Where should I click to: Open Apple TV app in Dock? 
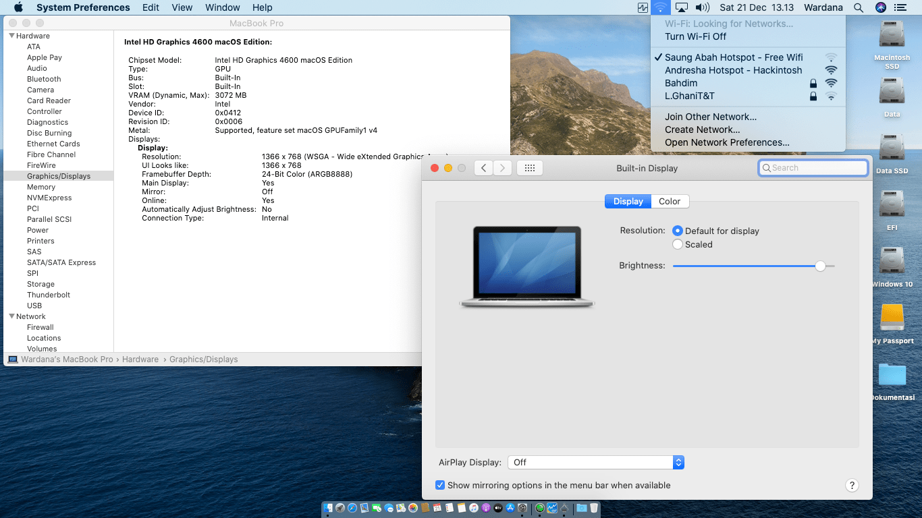(498, 508)
